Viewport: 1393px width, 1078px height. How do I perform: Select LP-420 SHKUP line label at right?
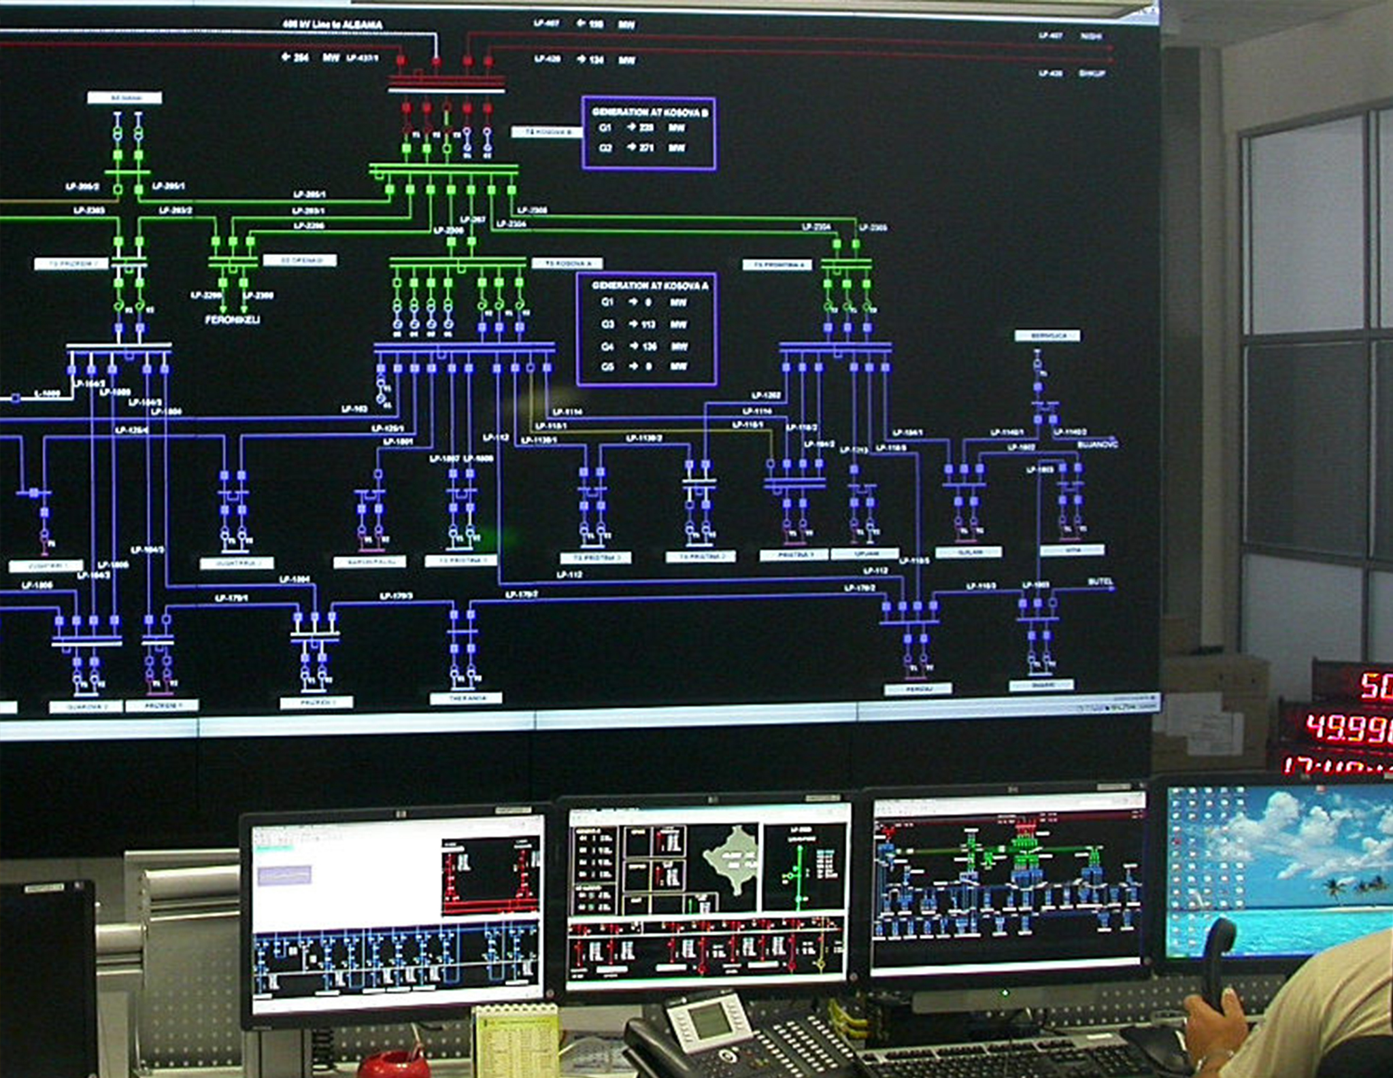click(x=1071, y=73)
